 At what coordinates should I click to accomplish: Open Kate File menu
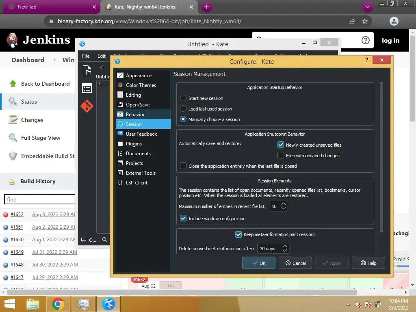(86, 56)
